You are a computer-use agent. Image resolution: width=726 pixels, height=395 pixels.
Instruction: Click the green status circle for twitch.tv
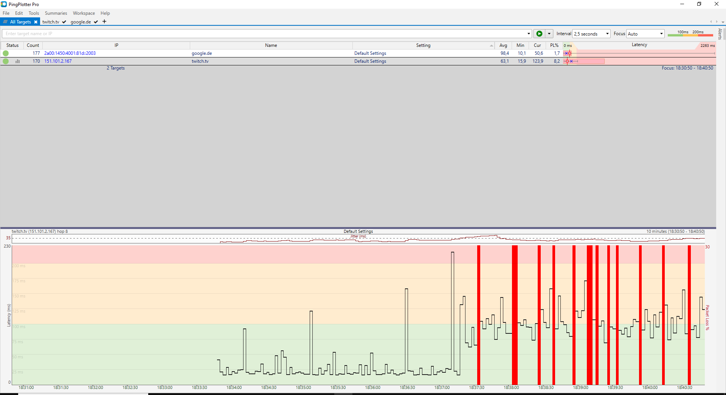6,61
